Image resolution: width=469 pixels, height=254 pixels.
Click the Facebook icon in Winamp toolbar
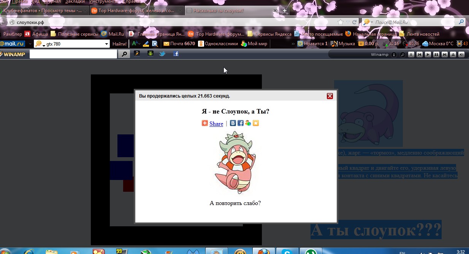point(176,54)
